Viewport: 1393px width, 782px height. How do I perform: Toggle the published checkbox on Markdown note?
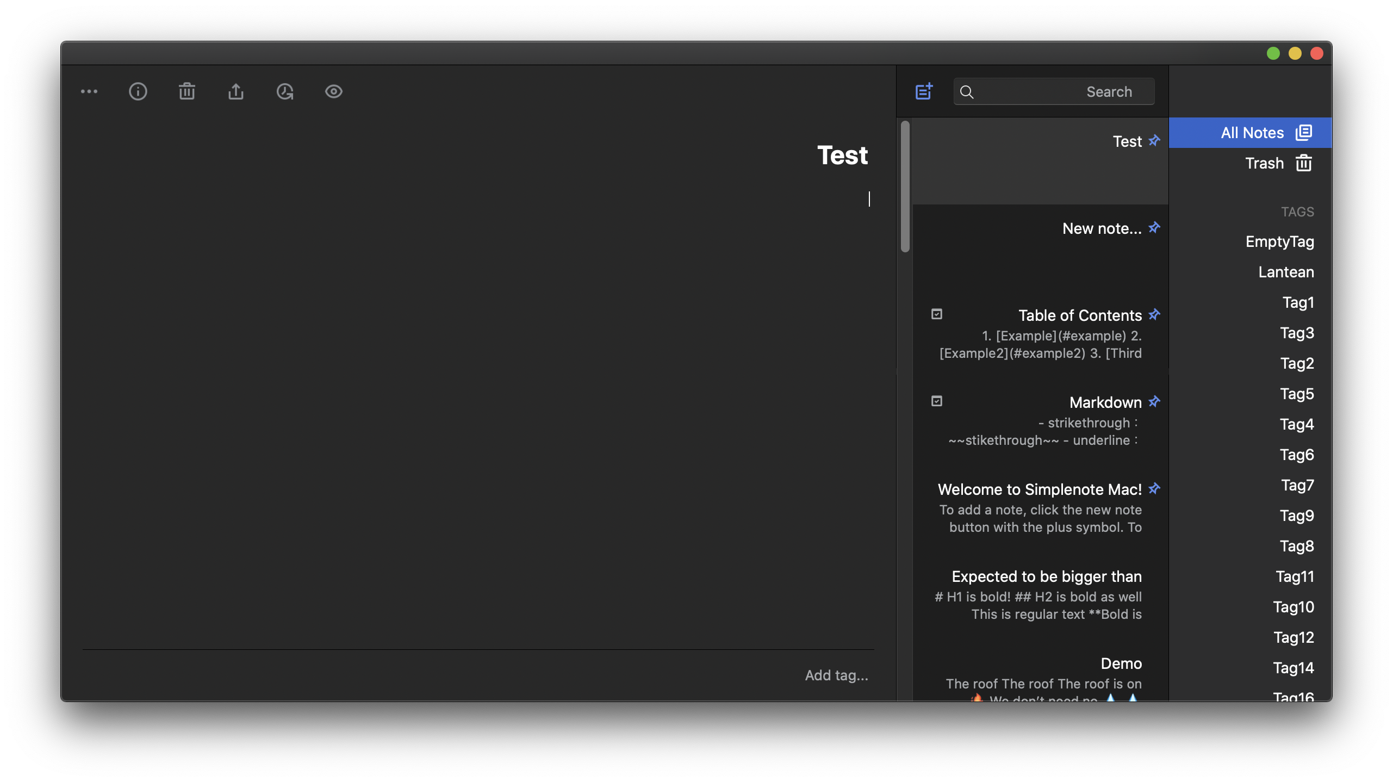[937, 401]
